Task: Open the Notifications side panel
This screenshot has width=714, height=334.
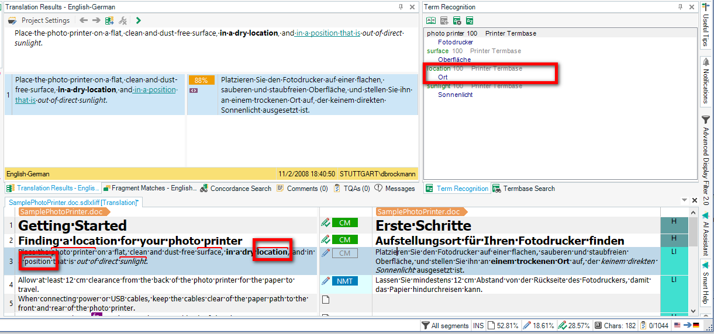Action: click(706, 81)
